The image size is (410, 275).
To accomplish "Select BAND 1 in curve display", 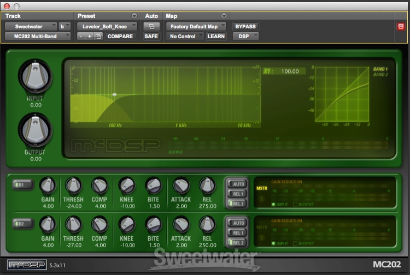I will coord(380,69).
